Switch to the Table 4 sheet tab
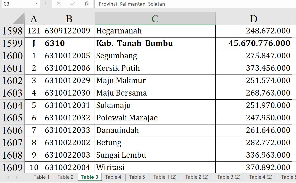The width and height of the screenshot is (296, 183). tap(113, 177)
